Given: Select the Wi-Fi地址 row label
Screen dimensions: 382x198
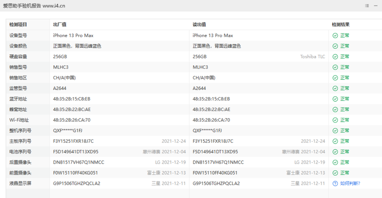Looking at the screenshot, I should click(x=19, y=120).
